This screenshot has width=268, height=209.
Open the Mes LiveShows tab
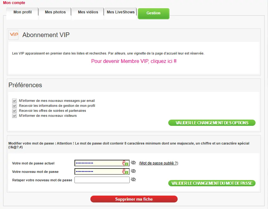[121, 12]
